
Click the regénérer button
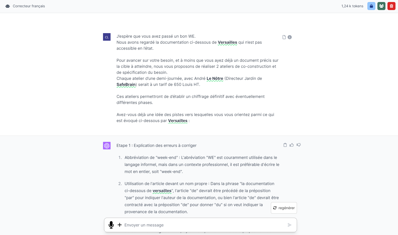pyautogui.click(x=284, y=208)
